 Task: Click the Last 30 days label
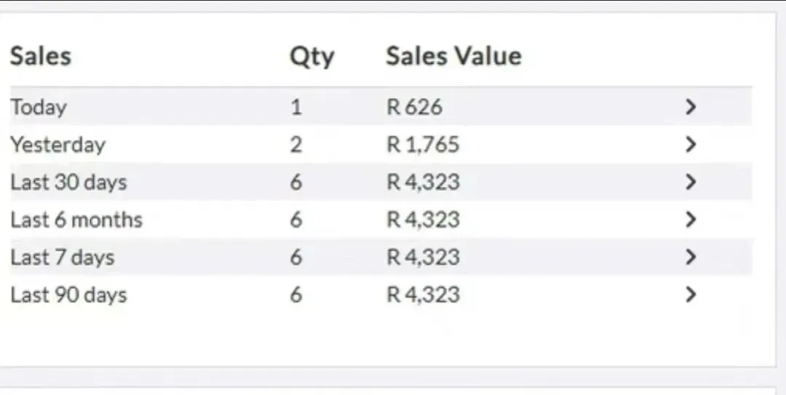pos(68,182)
